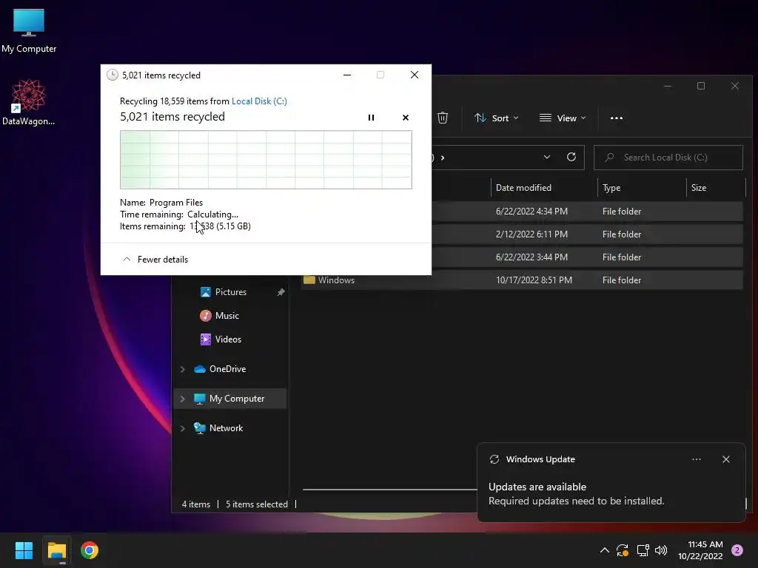Open Music in the navigation pane
758x568 pixels.
(227, 316)
